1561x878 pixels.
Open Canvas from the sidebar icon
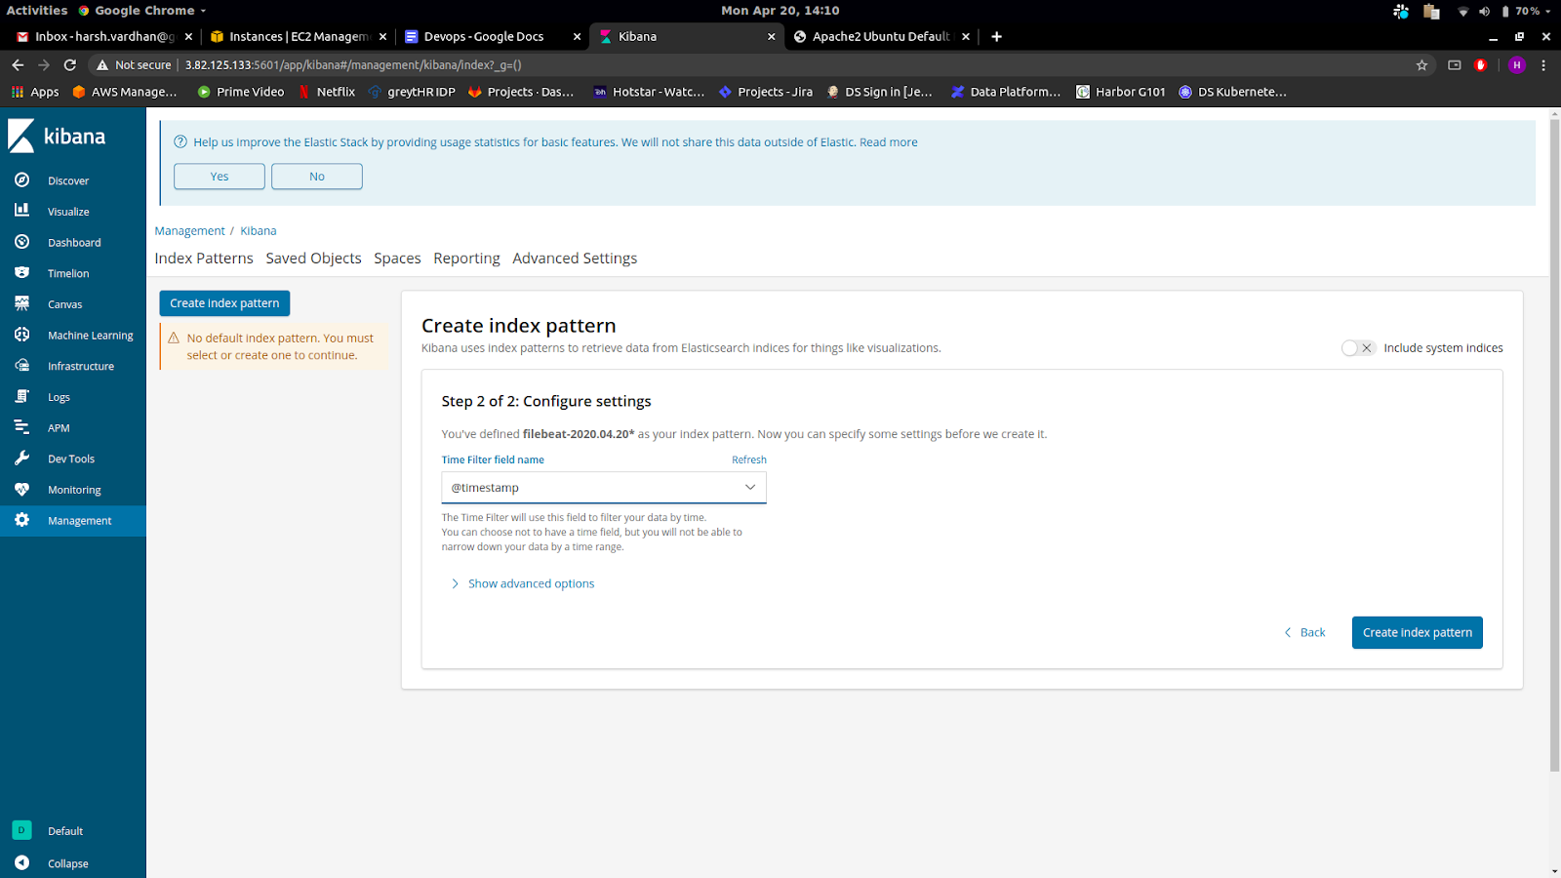(21, 304)
